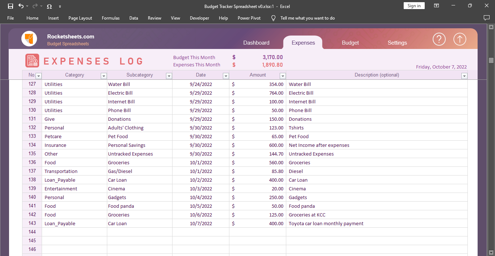
Task: Follow the Rocketsheets.com link text
Action: click(71, 37)
